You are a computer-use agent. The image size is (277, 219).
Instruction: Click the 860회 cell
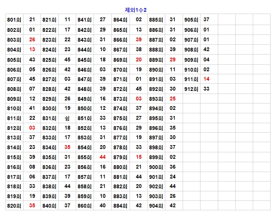pyautogui.click(x=85, y=206)
